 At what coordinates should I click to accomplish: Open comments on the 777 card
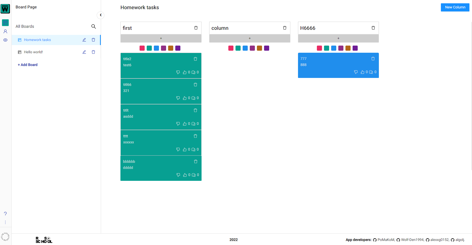tap(371, 72)
